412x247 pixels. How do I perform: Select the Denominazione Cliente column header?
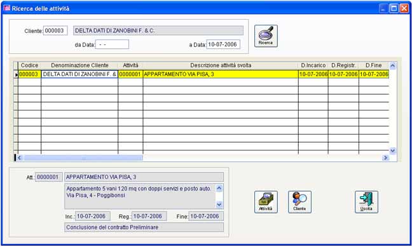click(x=79, y=65)
